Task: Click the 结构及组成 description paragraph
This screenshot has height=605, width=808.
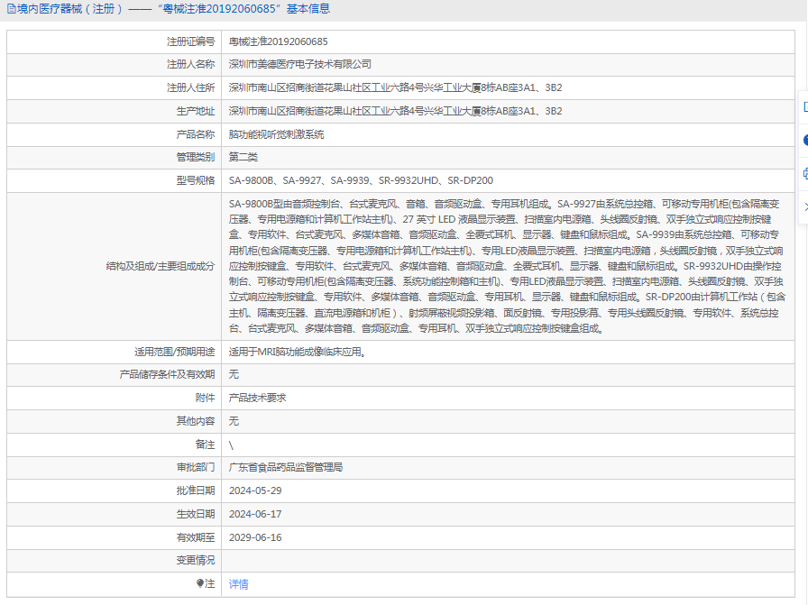Action: tap(507, 266)
